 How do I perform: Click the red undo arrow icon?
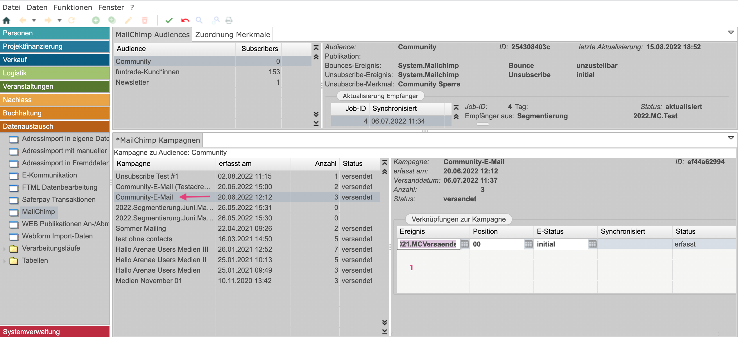pos(185,20)
